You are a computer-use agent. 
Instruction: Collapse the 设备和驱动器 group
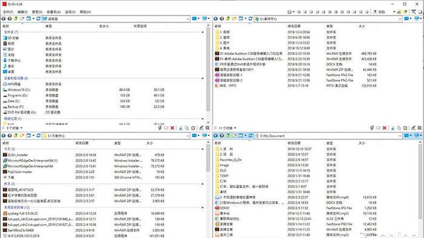pos(203,78)
